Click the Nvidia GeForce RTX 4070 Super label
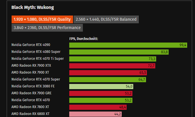Image resolution: width=195 pixels, height=117 pixels. [x=36, y=79]
